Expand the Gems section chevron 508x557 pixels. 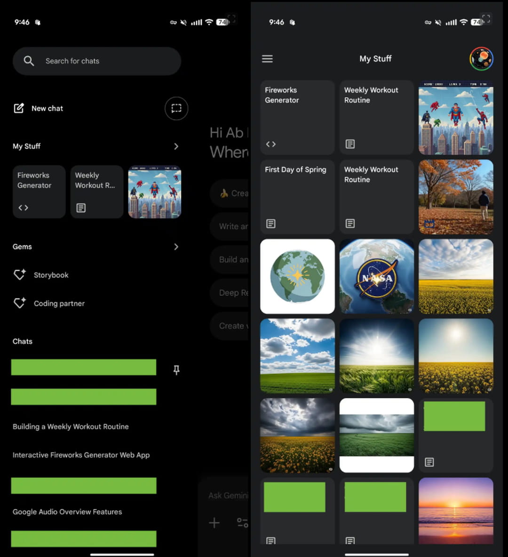(x=176, y=247)
